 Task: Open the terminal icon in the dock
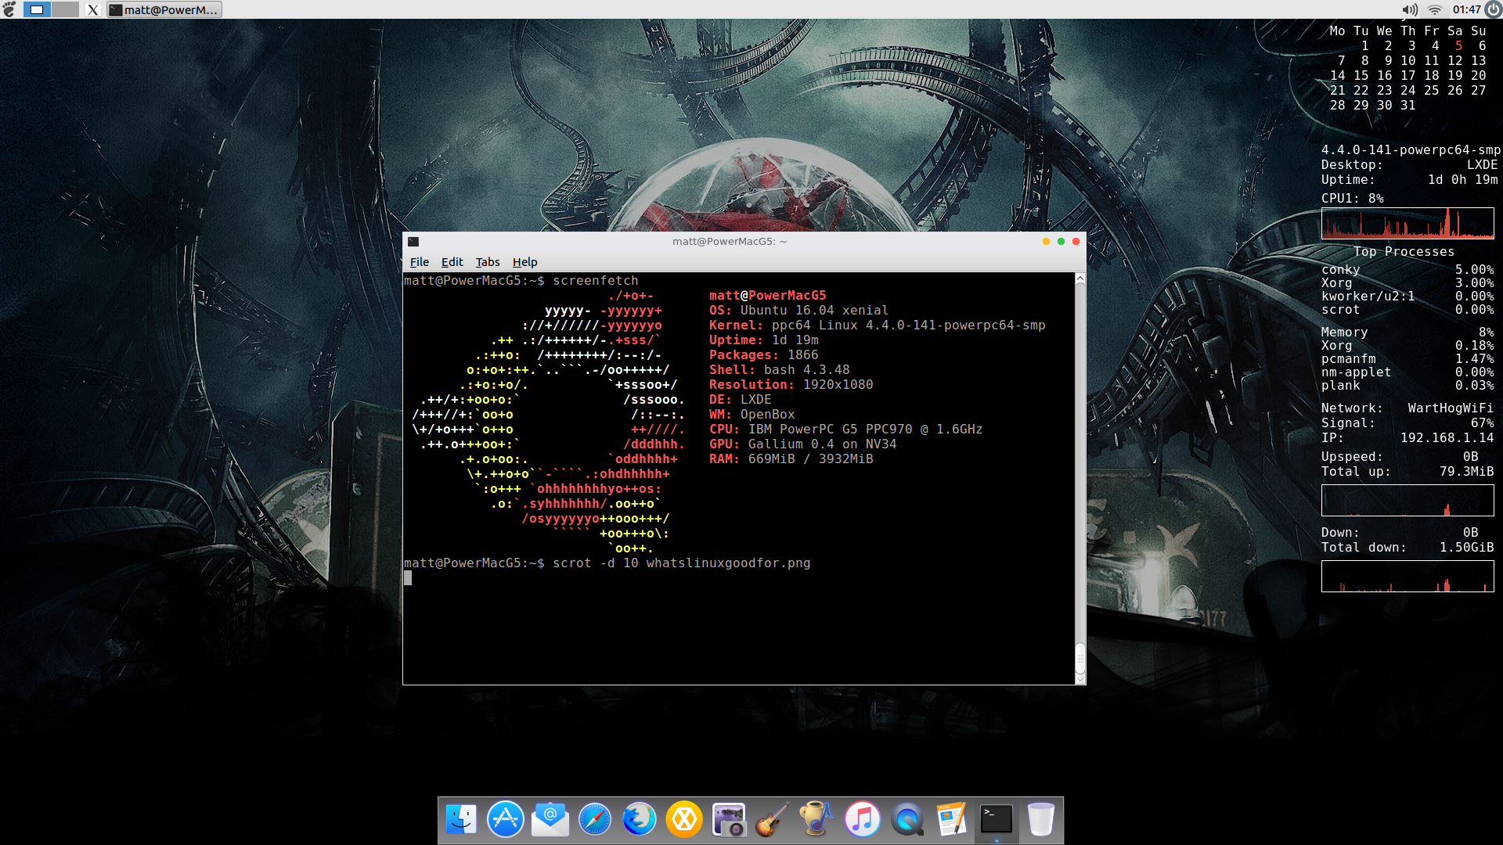(997, 819)
